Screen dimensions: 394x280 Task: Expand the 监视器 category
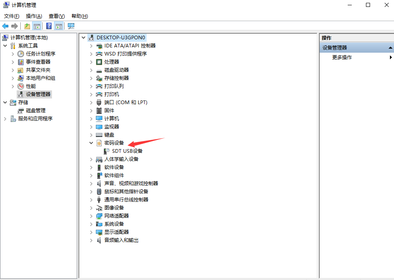[91, 127]
